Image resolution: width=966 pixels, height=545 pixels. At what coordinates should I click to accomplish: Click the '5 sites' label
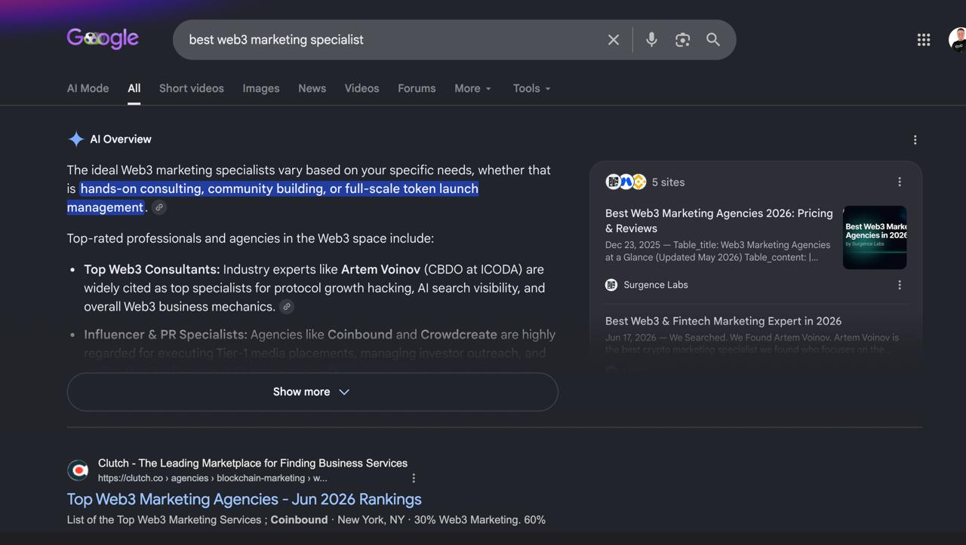click(x=668, y=182)
